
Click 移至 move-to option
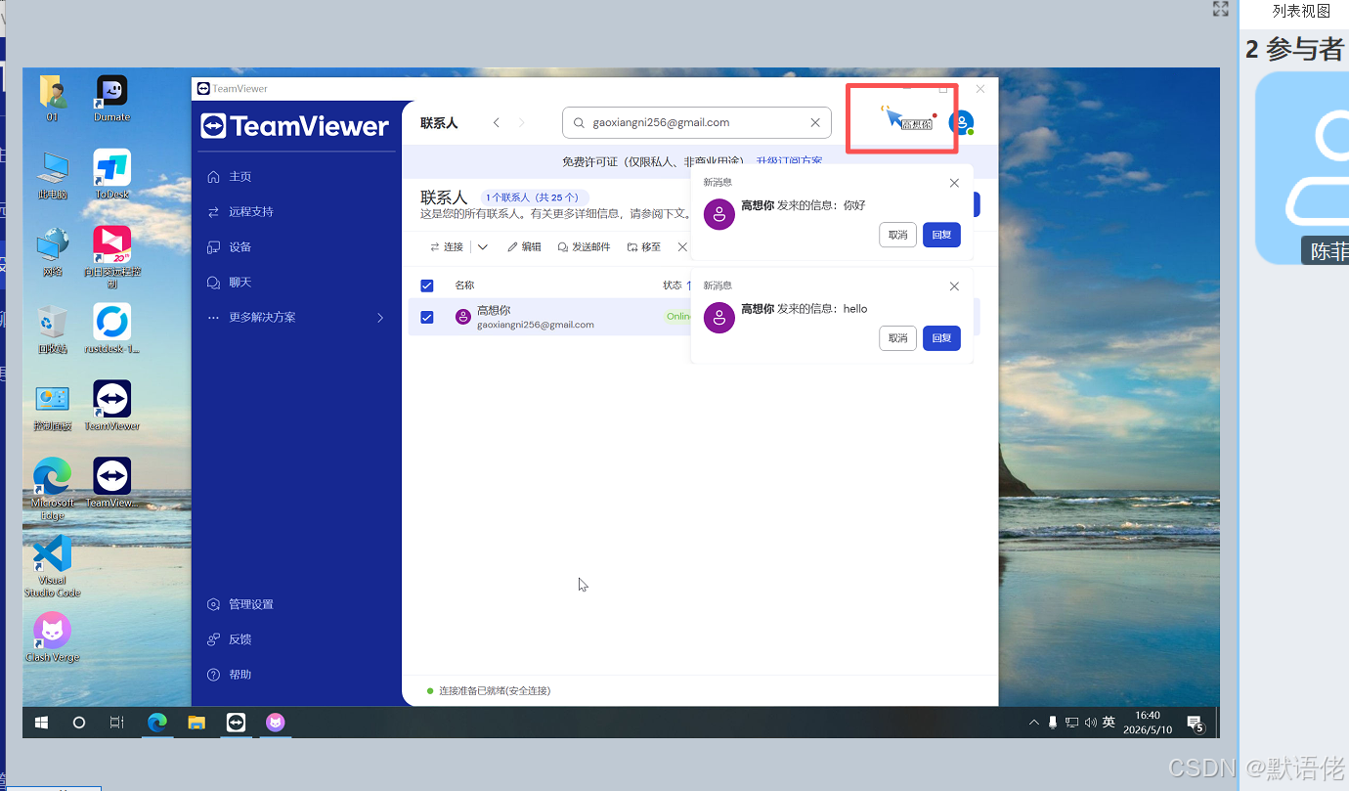[x=644, y=247]
